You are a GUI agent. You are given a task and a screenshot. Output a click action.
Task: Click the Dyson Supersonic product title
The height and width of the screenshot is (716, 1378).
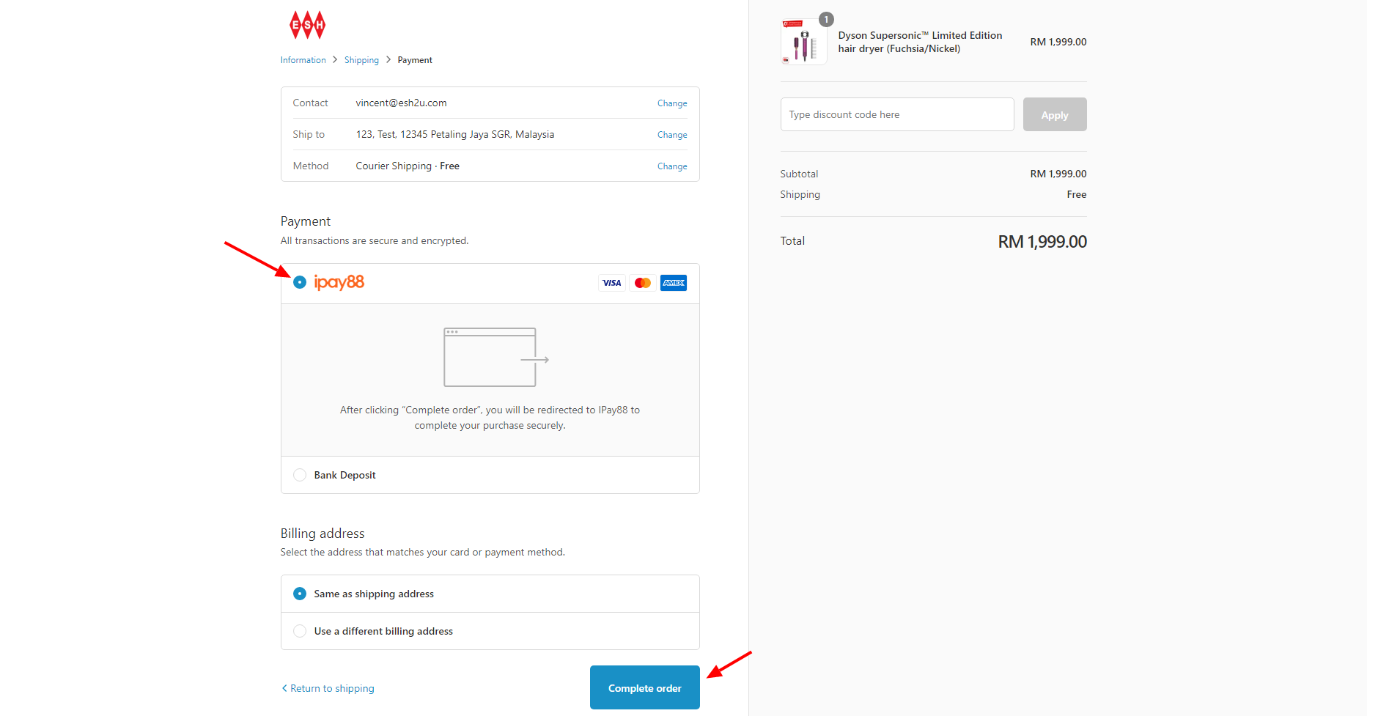coord(920,42)
